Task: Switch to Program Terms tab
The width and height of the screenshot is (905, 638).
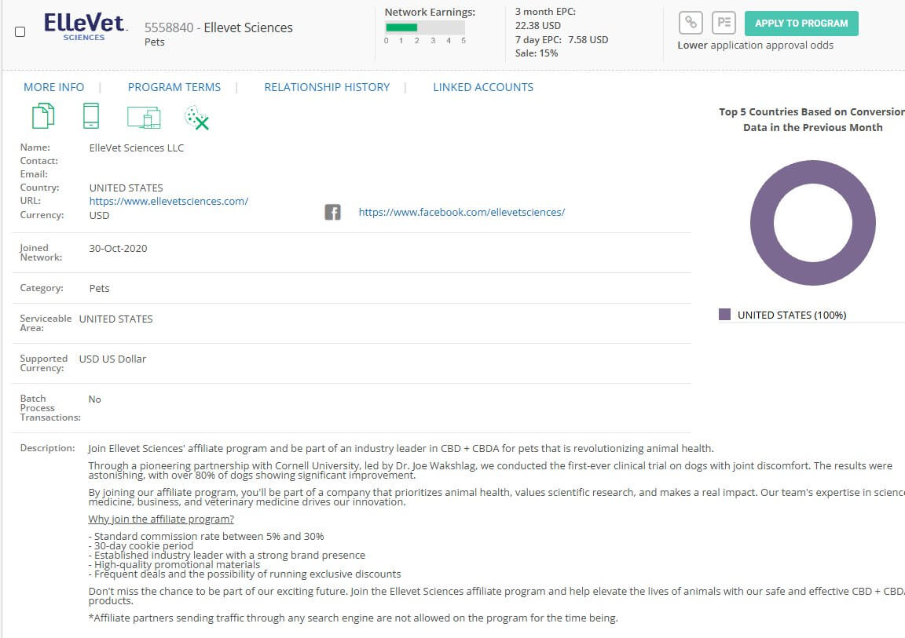Action: [x=174, y=87]
